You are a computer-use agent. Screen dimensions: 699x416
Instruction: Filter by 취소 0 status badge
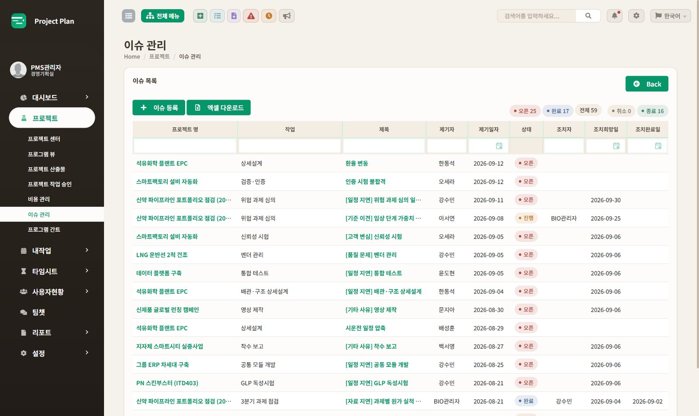pyautogui.click(x=621, y=111)
